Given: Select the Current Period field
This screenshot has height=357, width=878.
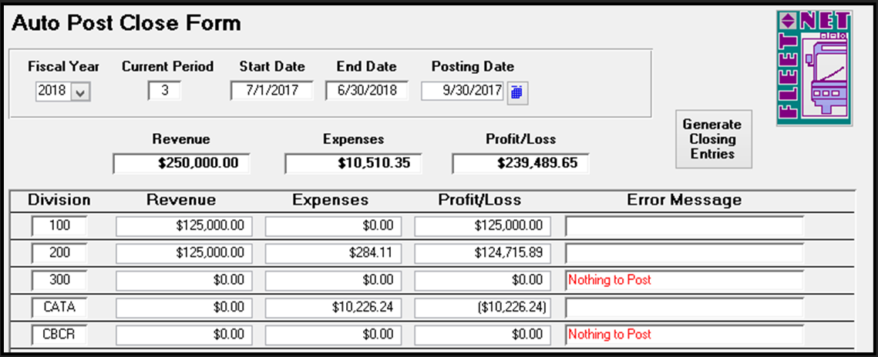Looking at the screenshot, I should pos(165,91).
